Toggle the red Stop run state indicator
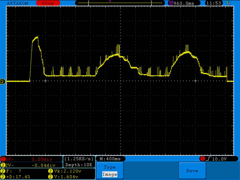Screen dimensions: 240x180 point(47,3)
